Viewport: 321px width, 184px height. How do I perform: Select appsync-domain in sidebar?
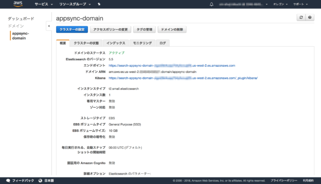click(21, 36)
